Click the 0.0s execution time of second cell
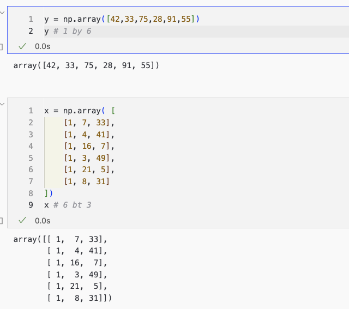This screenshot has width=349, height=309. coord(43,221)
